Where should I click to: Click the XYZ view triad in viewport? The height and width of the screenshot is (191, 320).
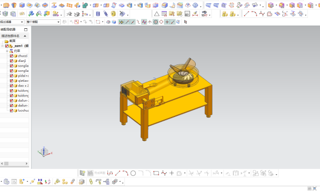click(x=45, y=152)
